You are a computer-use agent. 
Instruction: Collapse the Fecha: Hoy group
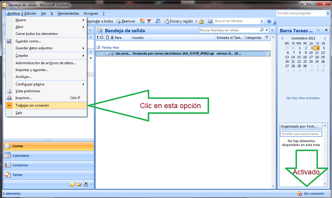[x=98, y=47]
